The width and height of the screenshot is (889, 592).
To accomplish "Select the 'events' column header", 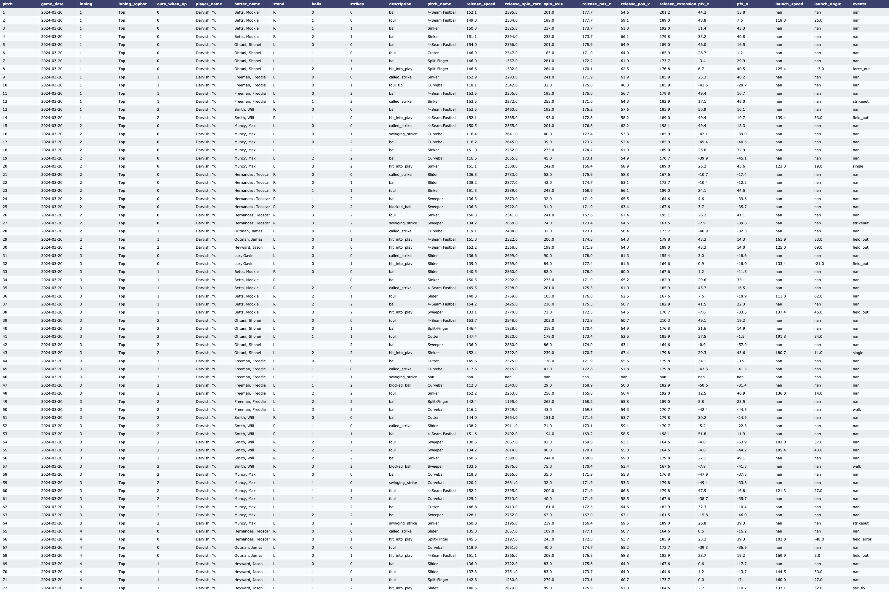I will point(859,4).
